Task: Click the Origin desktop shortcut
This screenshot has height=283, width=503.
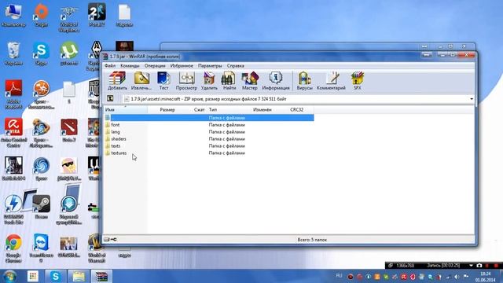Action: click(41, 15)
